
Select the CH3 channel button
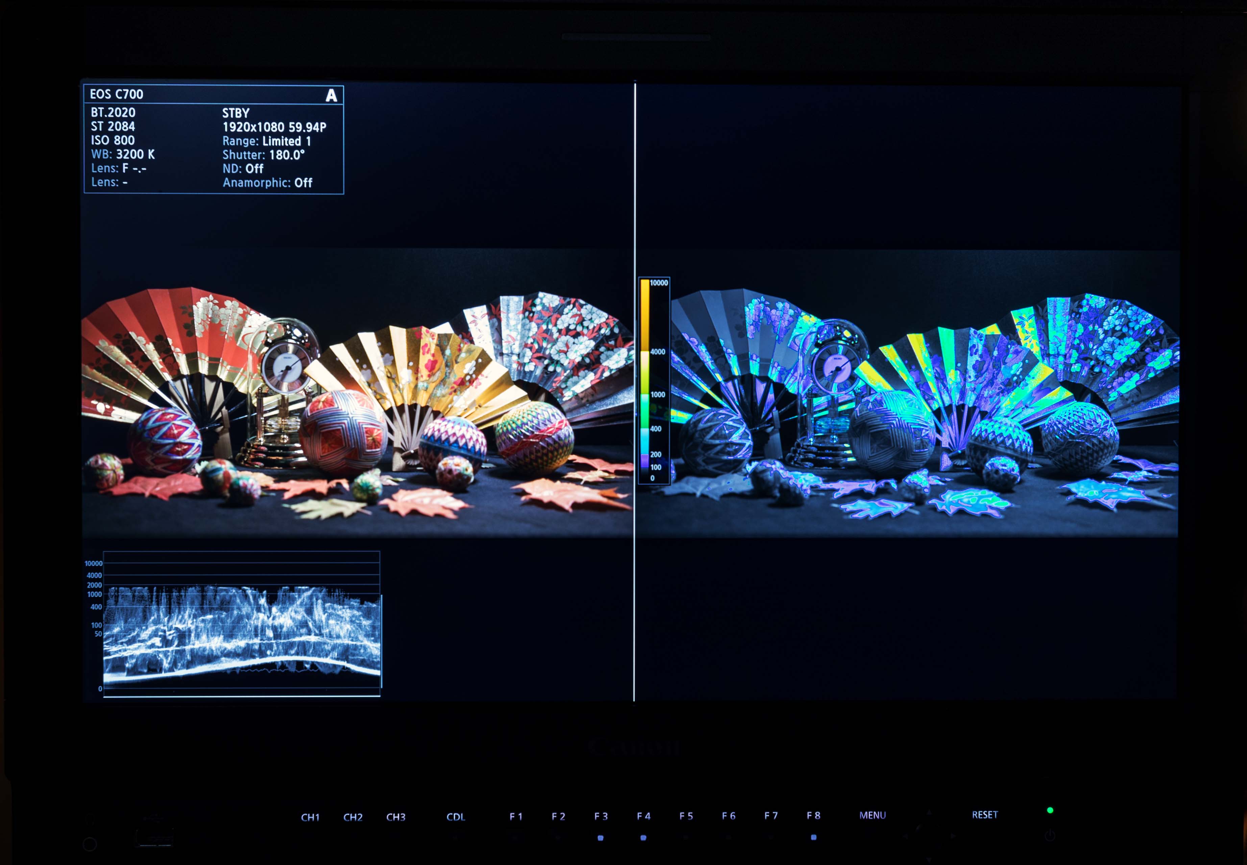tap(396, 817)
